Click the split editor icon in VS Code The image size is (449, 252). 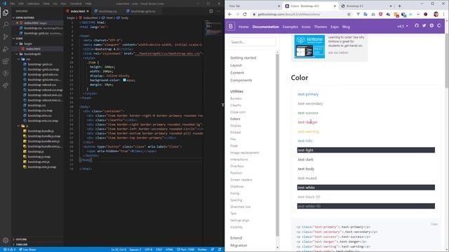click(x=211, y=11)
